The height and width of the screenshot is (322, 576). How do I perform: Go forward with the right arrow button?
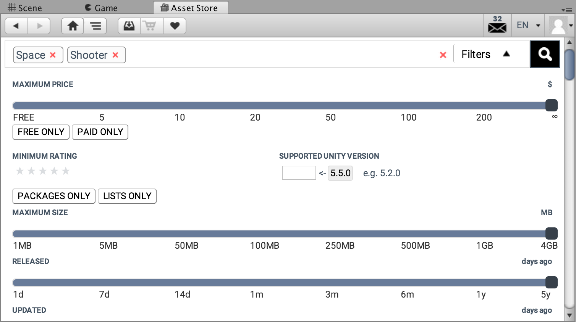click(x=39, y=26)
